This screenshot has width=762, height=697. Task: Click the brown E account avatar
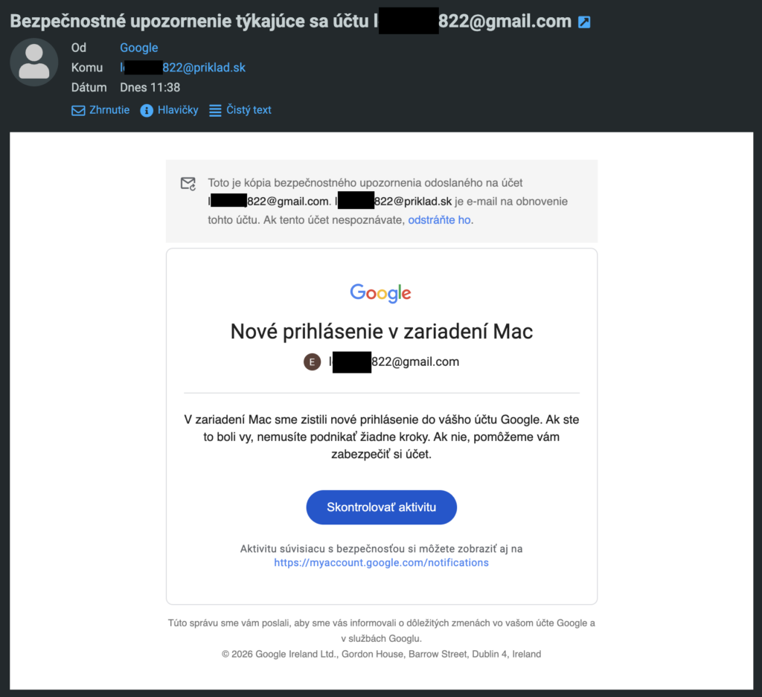coord(312,362)
